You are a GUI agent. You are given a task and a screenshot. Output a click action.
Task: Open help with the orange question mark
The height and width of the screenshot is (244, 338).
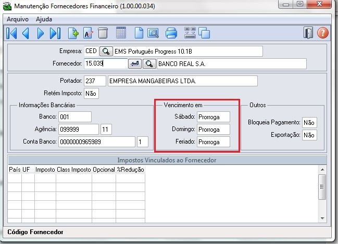(x=323, y=33)
